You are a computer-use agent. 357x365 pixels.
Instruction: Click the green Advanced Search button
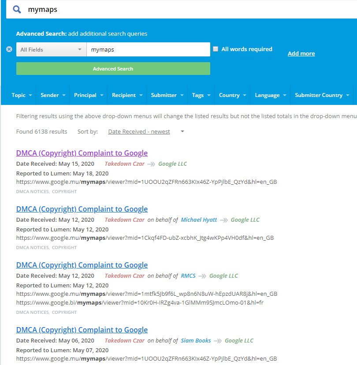point(113,69)
